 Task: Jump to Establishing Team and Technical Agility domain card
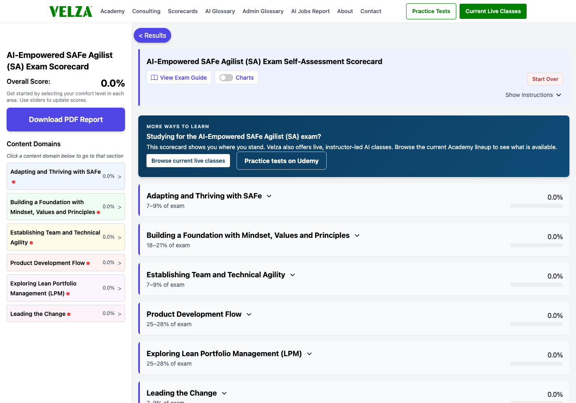pyautogui.click(x=66, y=237)
